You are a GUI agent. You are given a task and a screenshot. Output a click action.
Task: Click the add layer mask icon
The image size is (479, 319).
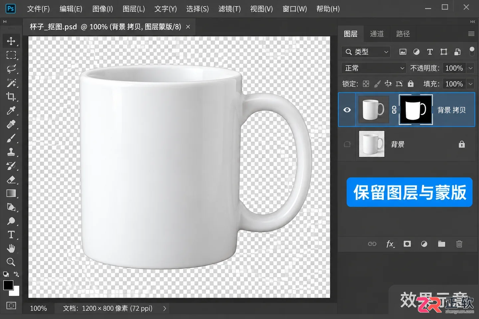[x=407, y=244]
